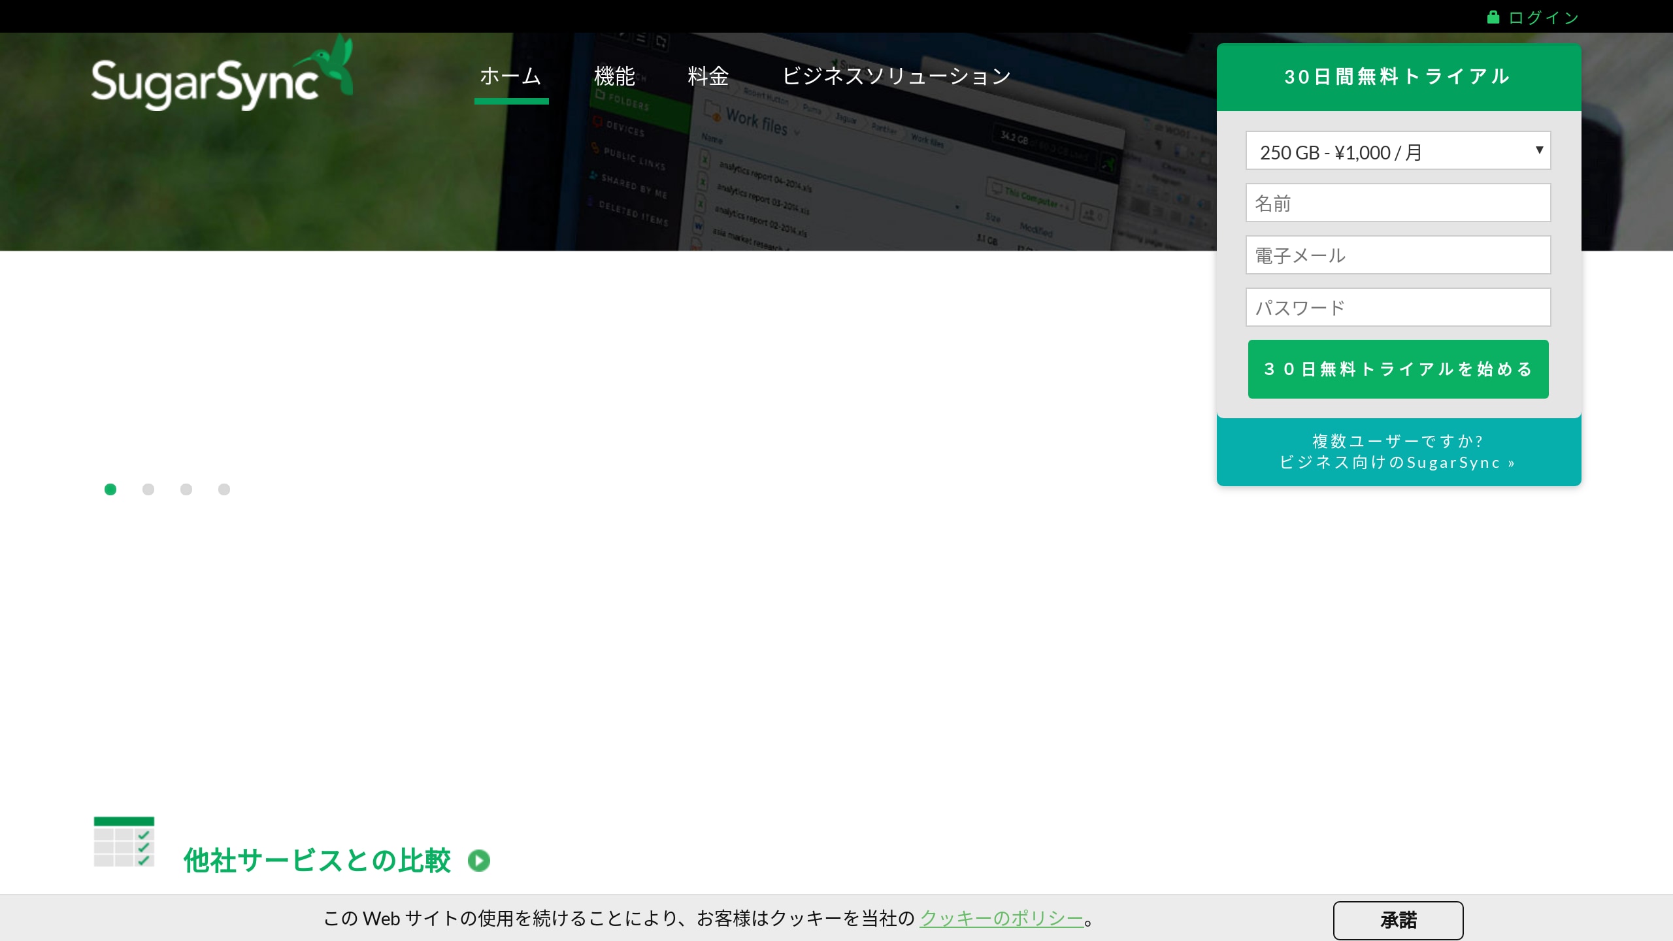This screenshot has width=1673, height=941.
Task: Select the third carousel dot
Action: 186,489
